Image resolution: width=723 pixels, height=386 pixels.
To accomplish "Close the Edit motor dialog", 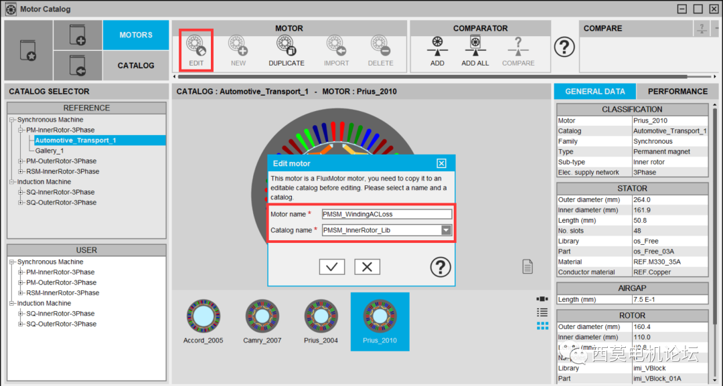I will click(x=441, y=163).
